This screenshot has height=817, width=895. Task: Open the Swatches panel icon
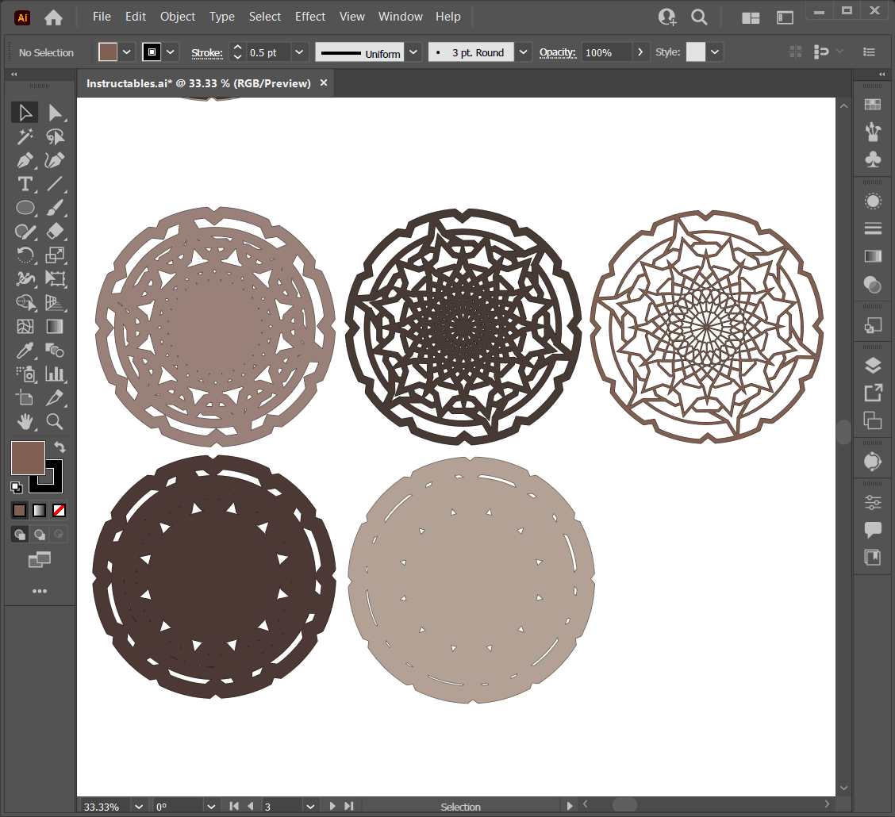(x=873, y=105)
